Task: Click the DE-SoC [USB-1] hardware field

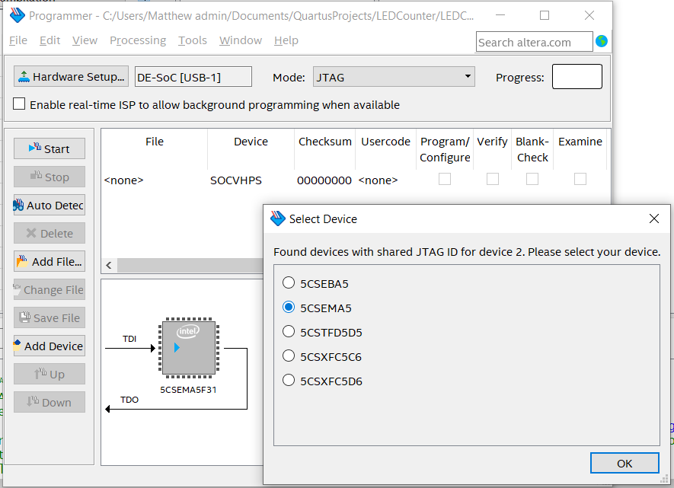Action: click(193, 77)
